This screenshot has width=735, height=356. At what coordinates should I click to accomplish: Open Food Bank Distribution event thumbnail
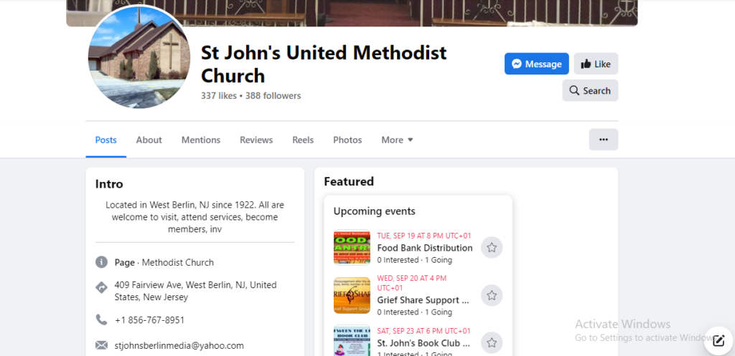(x=352, y=247)
